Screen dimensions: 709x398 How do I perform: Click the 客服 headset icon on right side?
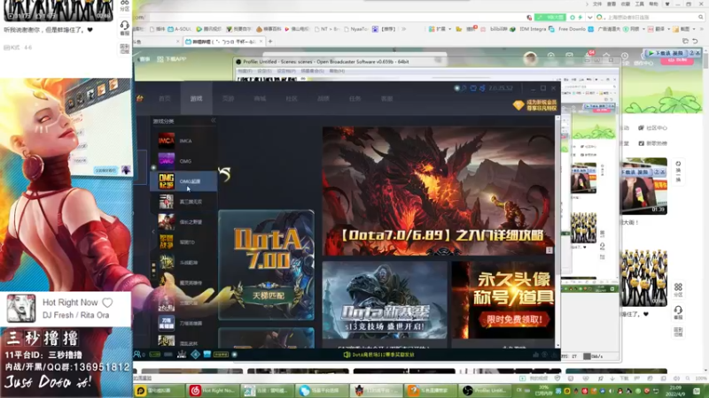[x=678, y=312]
